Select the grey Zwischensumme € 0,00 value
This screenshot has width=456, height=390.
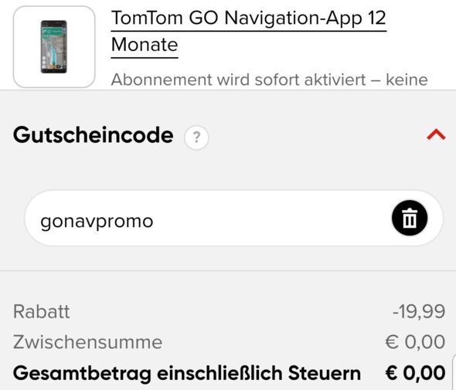415,342
